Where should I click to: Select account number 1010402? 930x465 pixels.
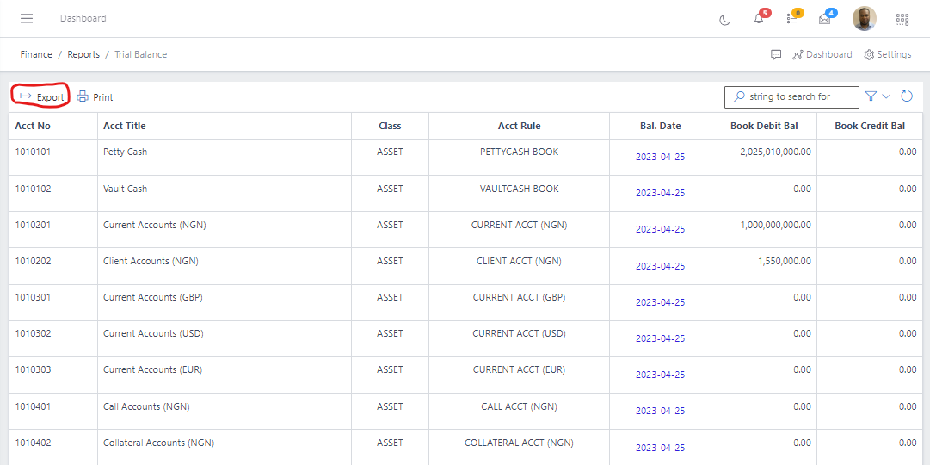[x=33, y=443]
